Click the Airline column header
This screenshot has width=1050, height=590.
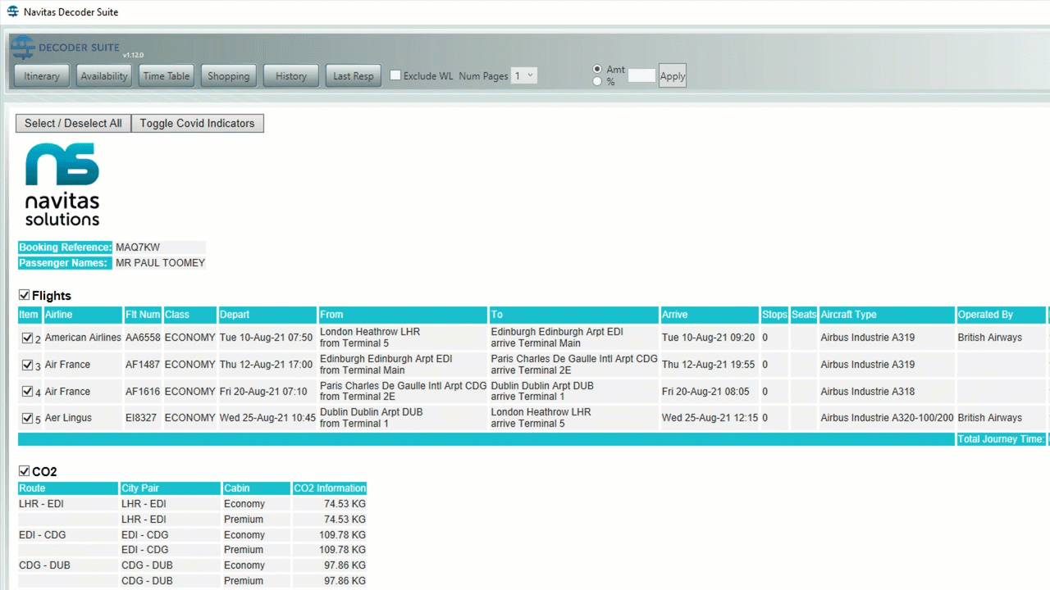click(x=82, y=315)
